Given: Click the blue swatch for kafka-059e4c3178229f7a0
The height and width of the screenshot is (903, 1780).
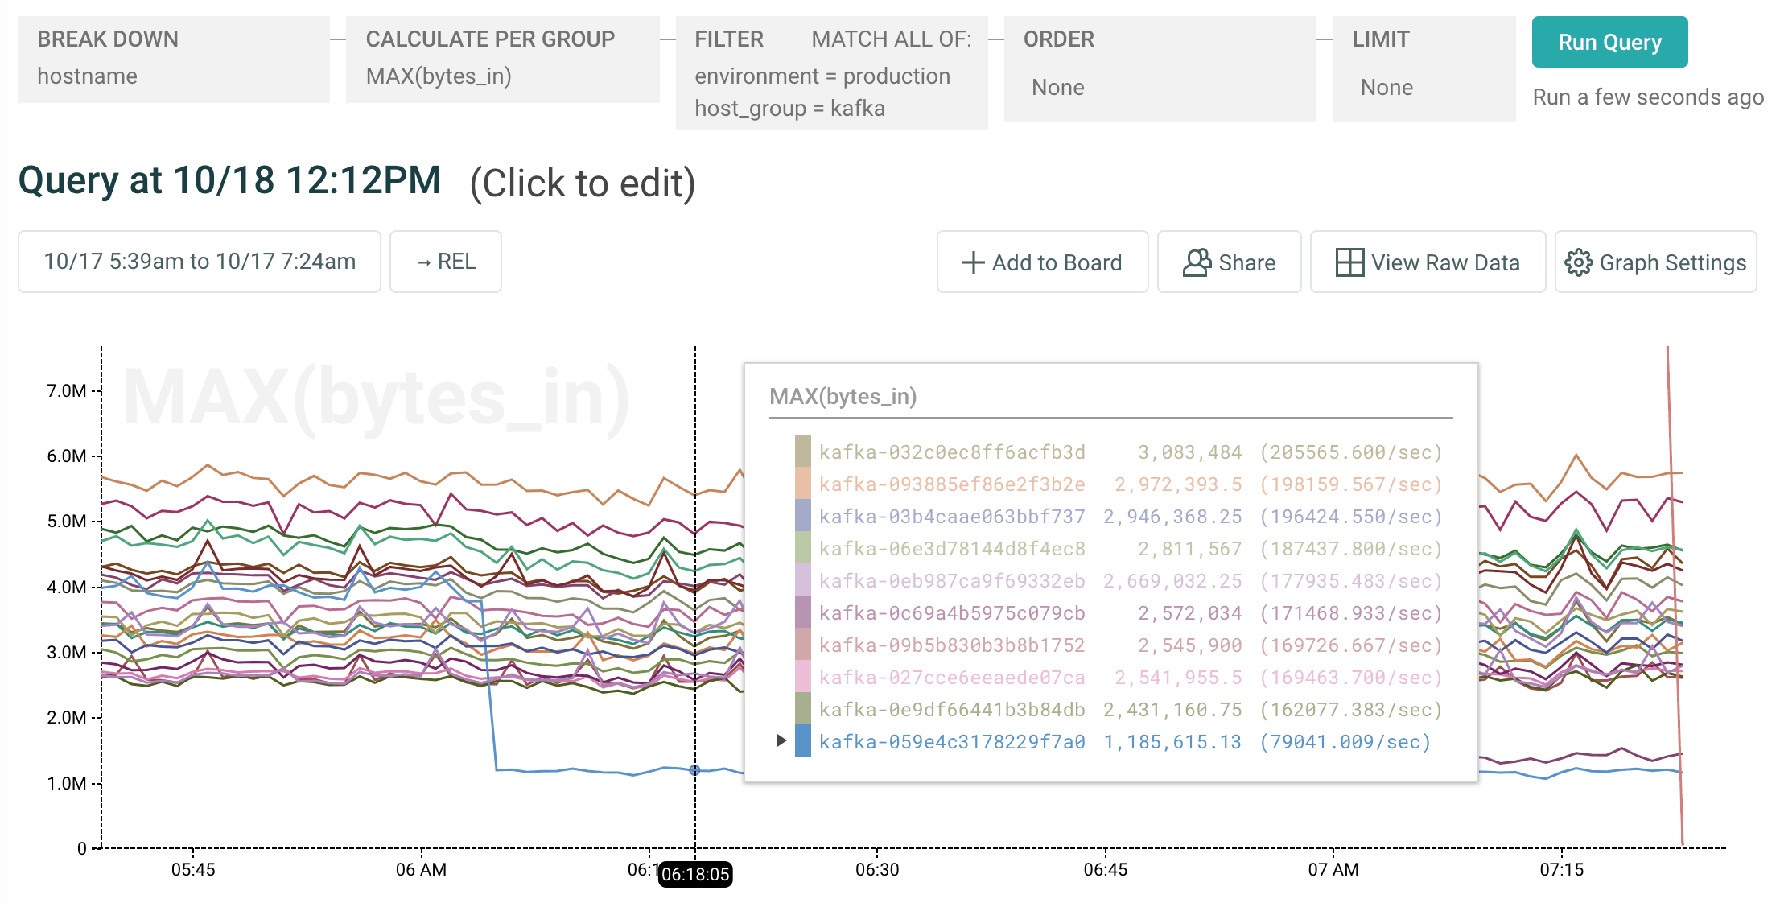Looking at the screenshot, I should pos(802,741).
